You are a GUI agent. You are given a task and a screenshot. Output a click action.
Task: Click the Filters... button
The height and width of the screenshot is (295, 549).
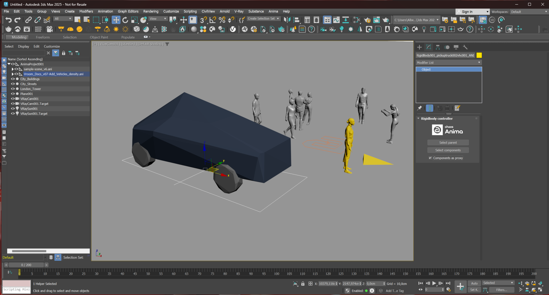501,290
